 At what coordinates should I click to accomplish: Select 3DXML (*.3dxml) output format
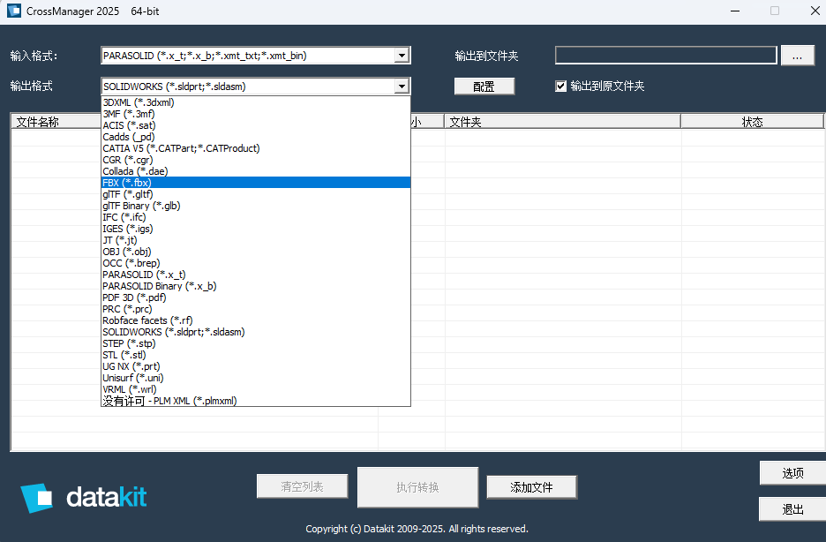click(256, 102)
